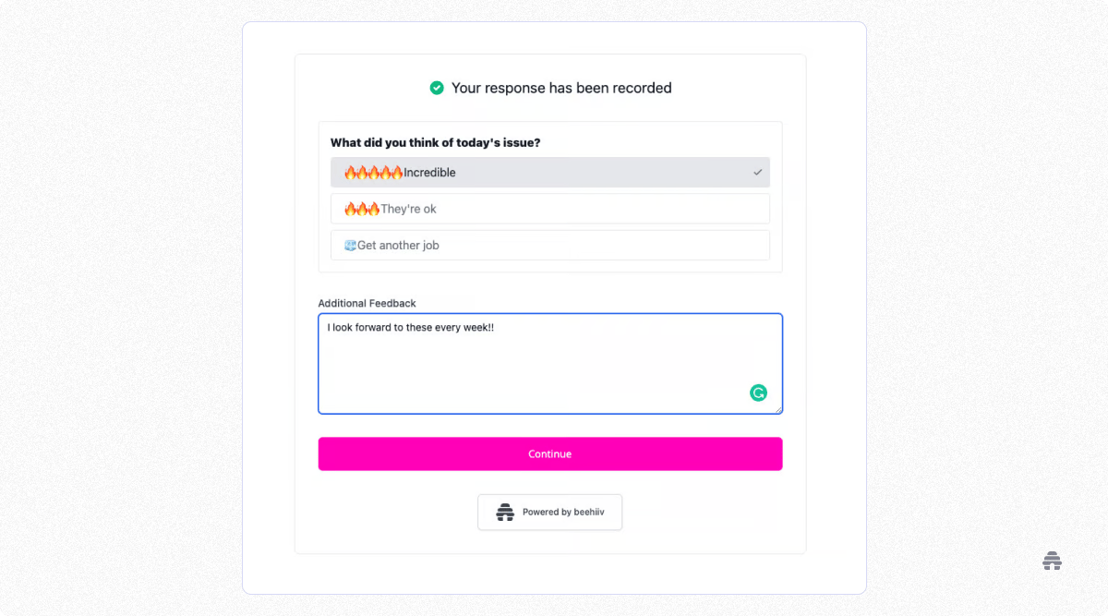
Task: Click the green confirmation checkmark icon
Action: (x=436, y=88)
